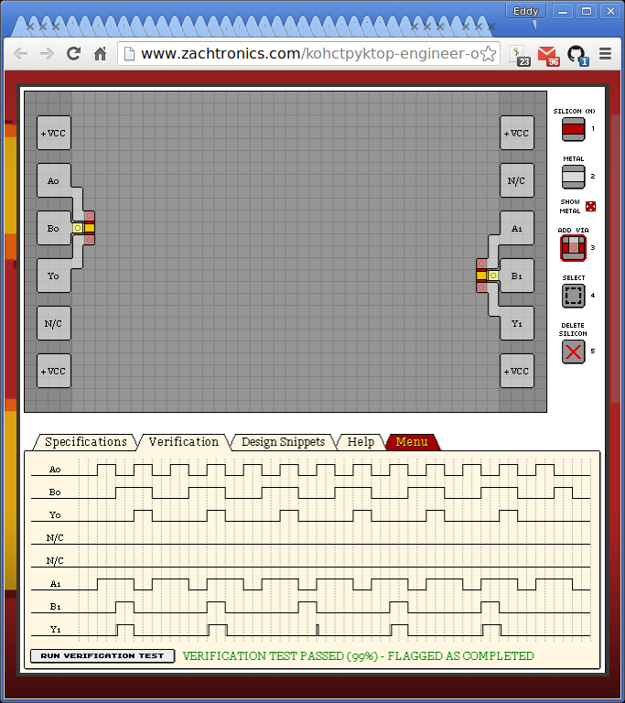Click the browser reload icon
Image resolution: width=625 pixels, height=703 pixels.
(74, 54)
